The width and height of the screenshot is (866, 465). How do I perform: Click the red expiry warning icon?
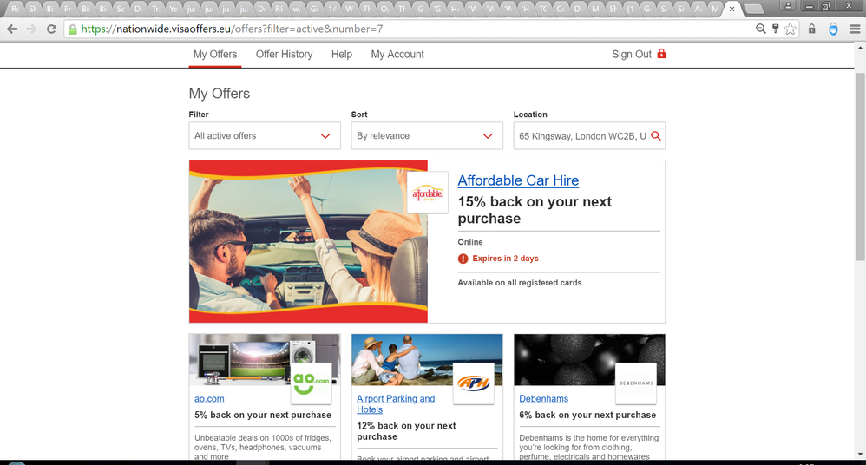tap(463, 259)
